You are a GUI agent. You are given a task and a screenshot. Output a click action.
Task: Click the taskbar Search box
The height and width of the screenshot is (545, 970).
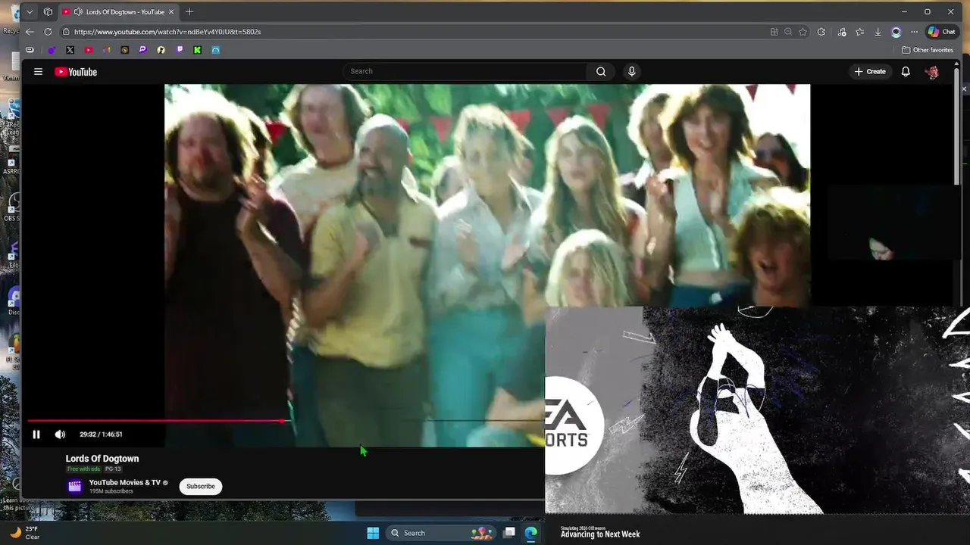click(441, 533)
